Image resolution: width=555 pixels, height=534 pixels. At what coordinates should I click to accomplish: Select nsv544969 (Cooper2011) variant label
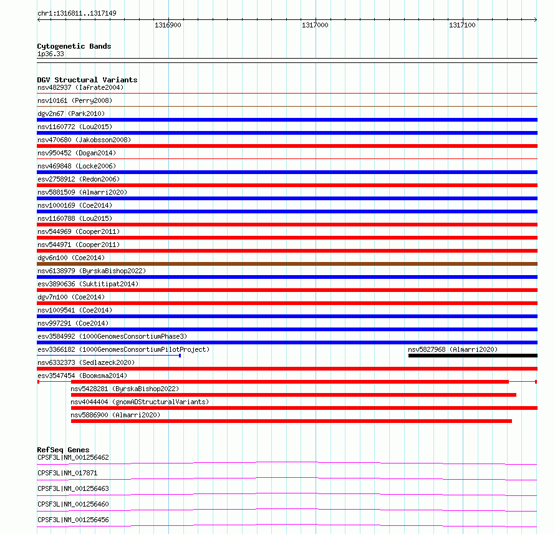tap(79, 231)
